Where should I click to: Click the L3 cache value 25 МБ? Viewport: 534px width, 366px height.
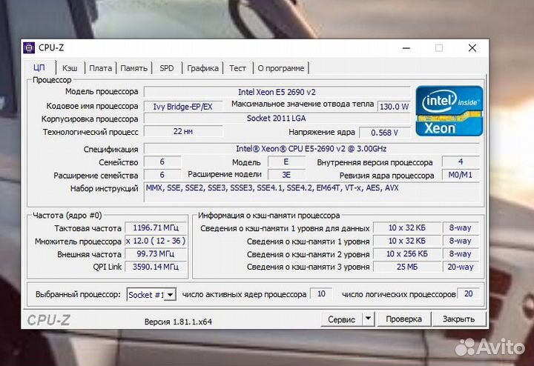pos(407,267)
